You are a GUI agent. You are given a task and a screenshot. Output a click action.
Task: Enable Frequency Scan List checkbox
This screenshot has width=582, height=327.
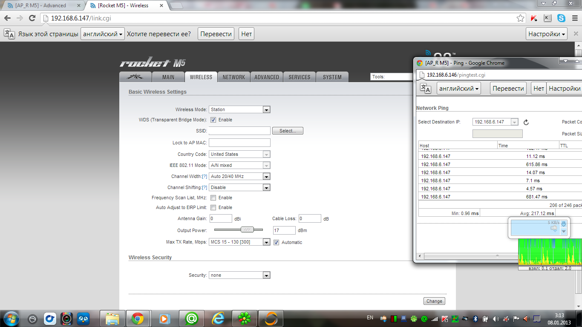[x=213, y=198]
